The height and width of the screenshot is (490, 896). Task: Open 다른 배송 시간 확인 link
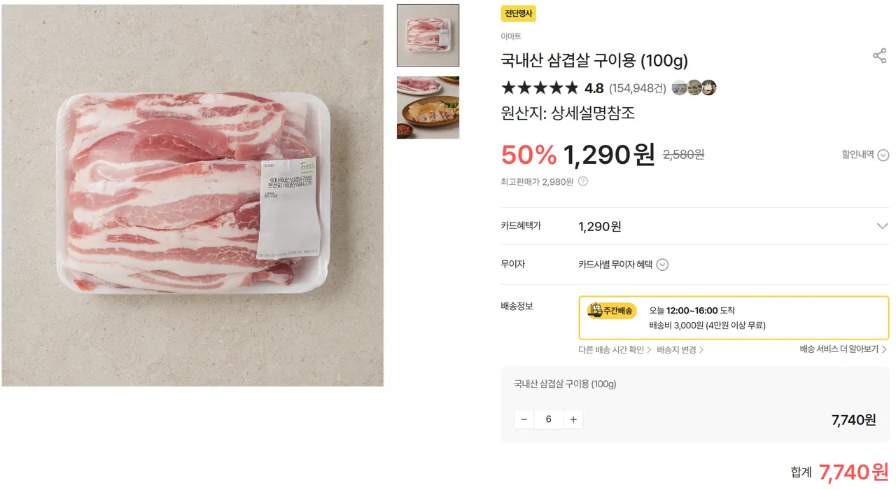(x=615, y=350)
